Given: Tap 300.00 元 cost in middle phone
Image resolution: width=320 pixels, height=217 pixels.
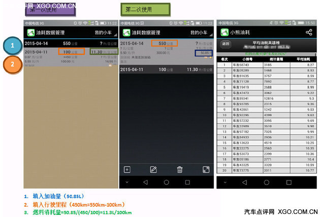Looking at the screenshot, I should (x=163, y=53).
